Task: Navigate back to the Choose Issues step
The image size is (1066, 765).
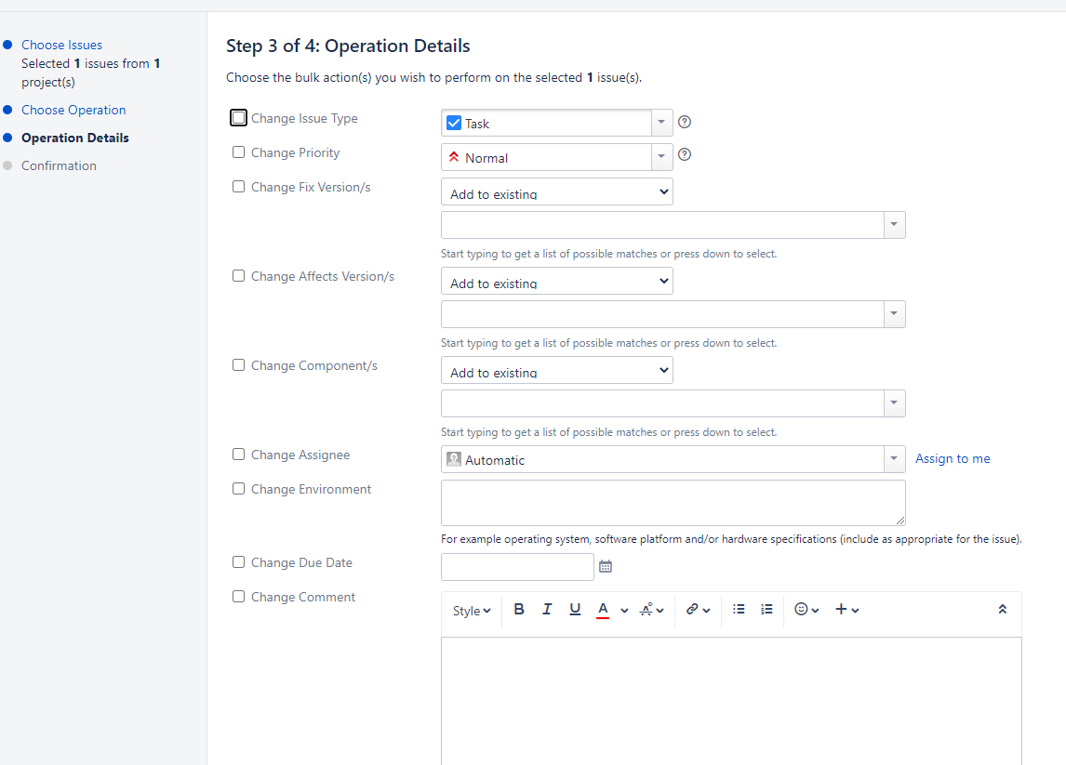Action: click(61, 44)
